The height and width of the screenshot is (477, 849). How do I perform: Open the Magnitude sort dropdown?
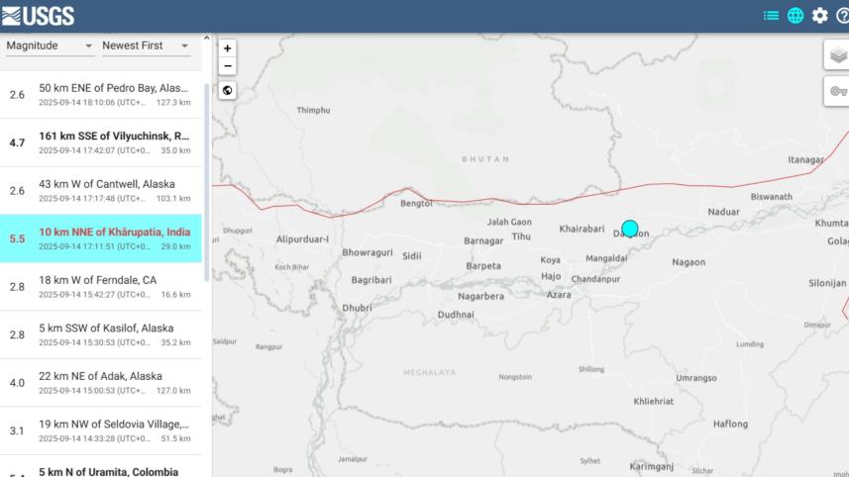coord(50,47)
